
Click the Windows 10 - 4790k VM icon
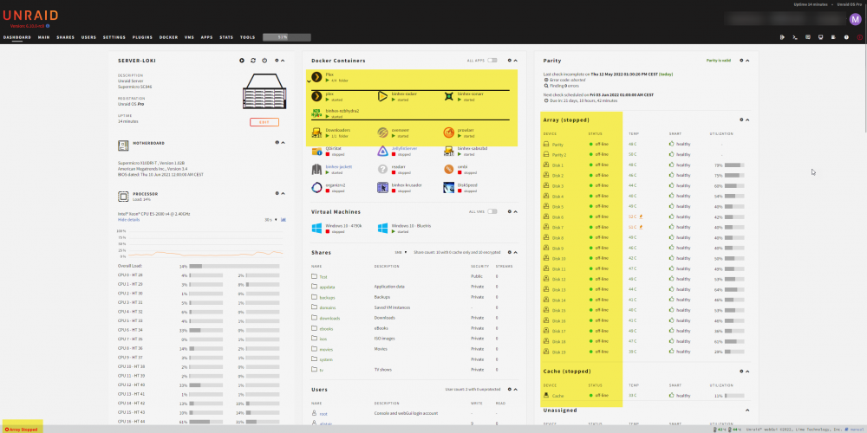coord(316,228)
